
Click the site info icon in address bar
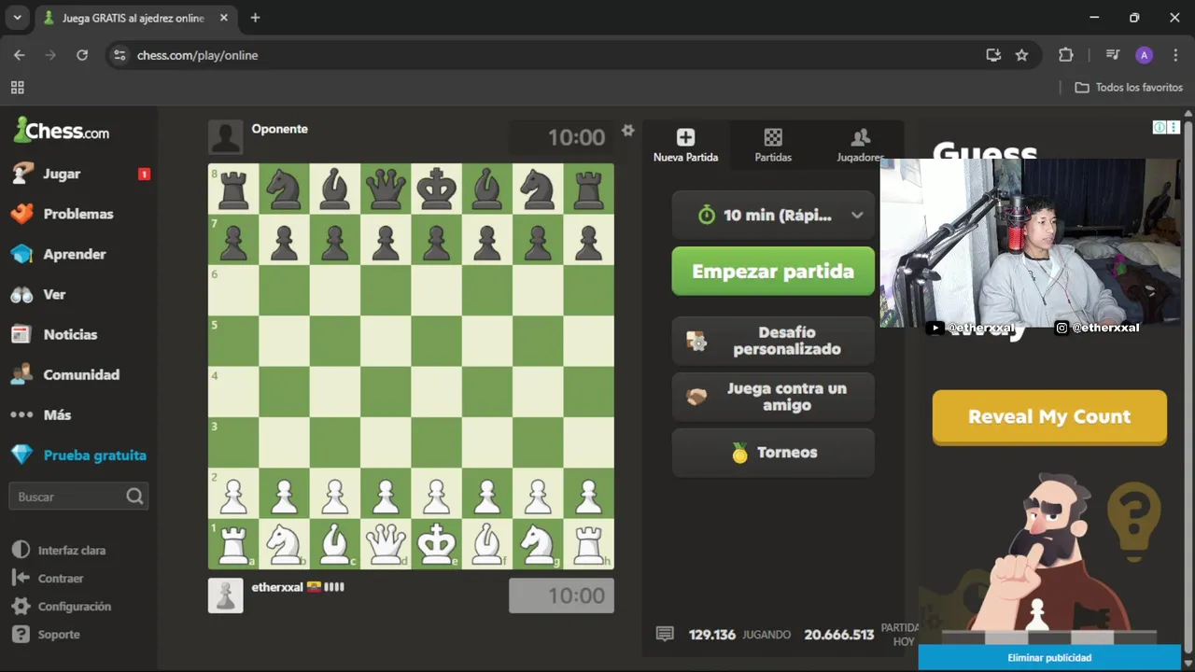click(x=119, y=55)
